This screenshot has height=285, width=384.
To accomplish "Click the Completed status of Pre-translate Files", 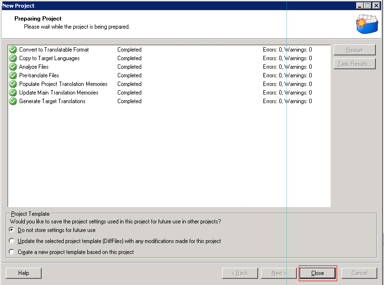I will coord(129,75).
